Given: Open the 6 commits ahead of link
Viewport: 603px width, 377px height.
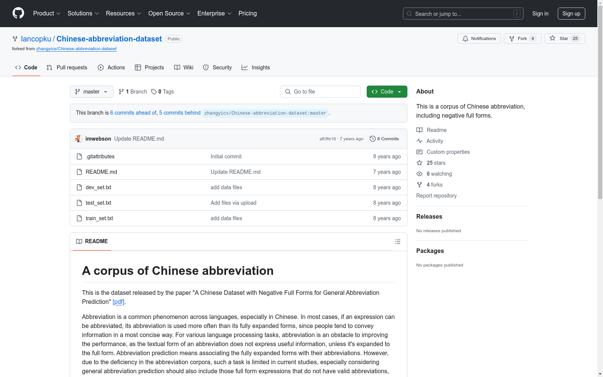Looking at the screenshot, I should [x=133, y=113].
